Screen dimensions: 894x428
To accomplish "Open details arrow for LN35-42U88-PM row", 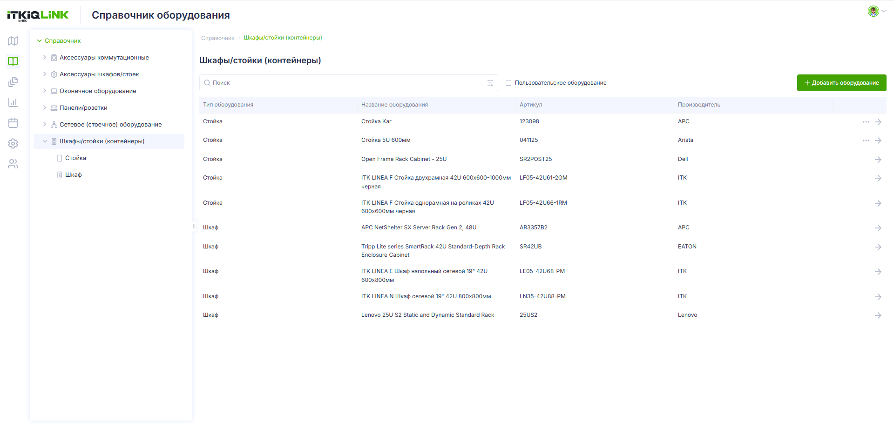I will pyautogui.click(x=878, y=297).
